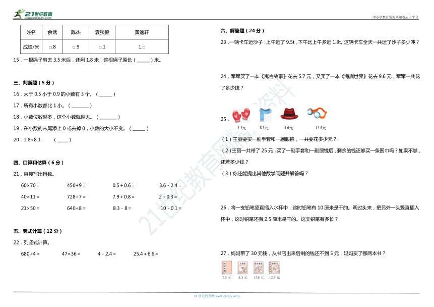Click the 4-2.4= vertical calculation problem
This screenshot has height=307, width=434.
pos(106,254)
